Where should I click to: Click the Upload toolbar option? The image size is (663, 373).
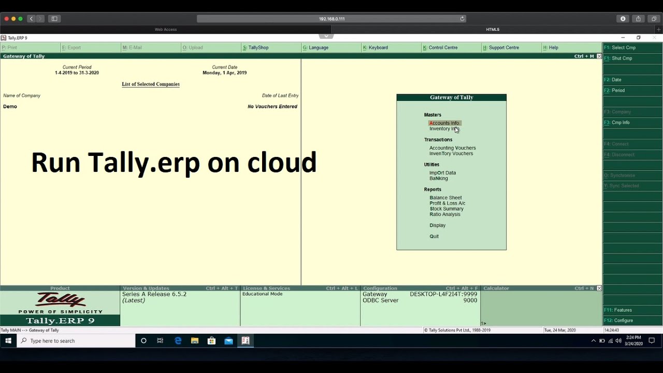[x=211, y=48]
